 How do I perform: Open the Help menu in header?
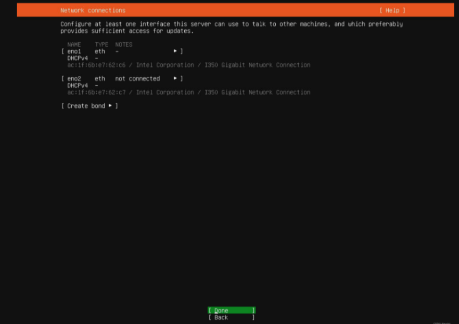tap(392, 10)
